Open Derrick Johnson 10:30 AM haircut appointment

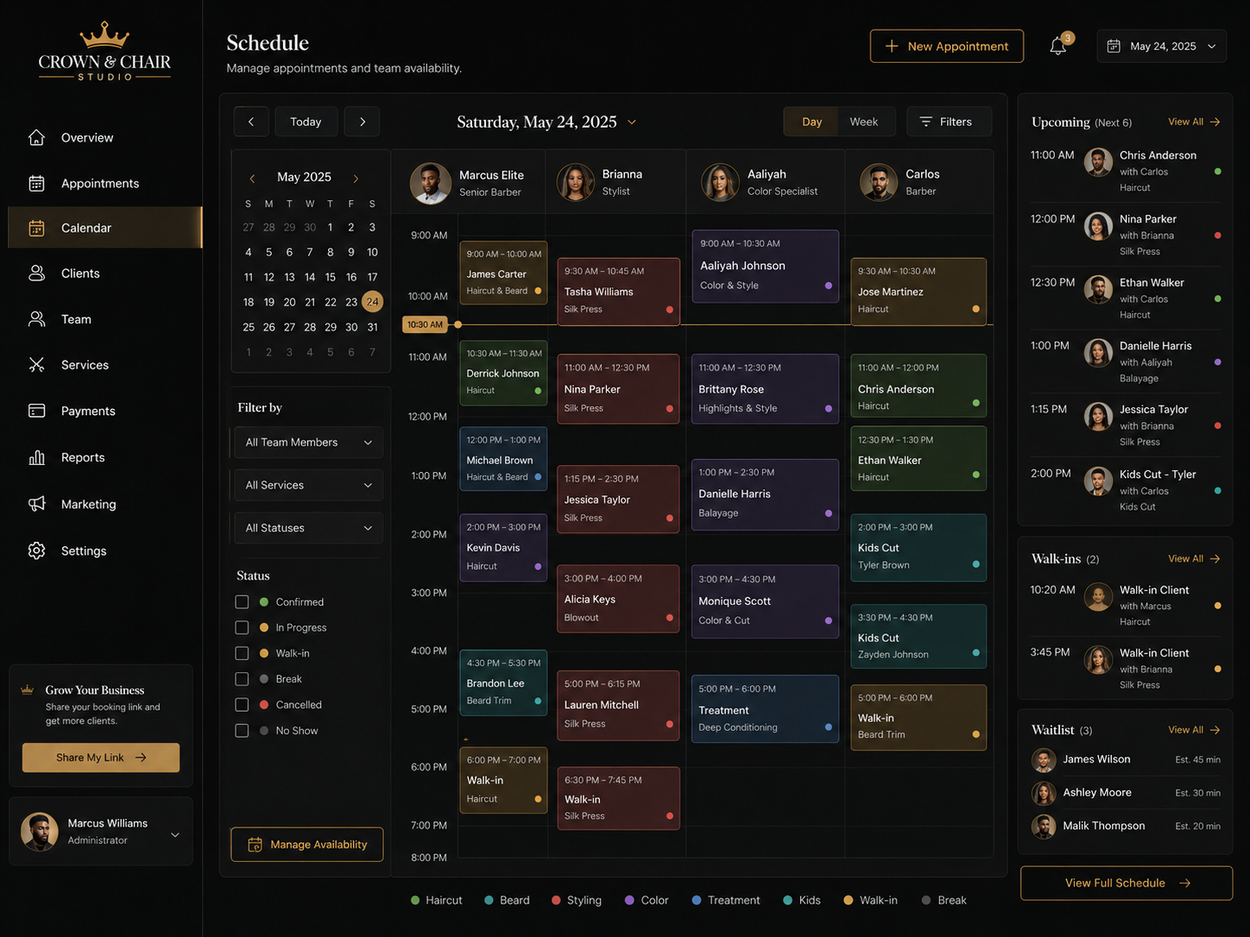tap(503, 373)
